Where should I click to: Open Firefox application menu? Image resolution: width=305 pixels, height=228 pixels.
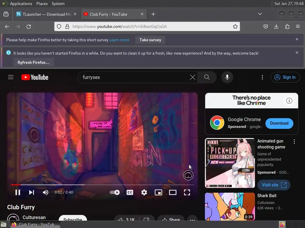coord(298,26)
